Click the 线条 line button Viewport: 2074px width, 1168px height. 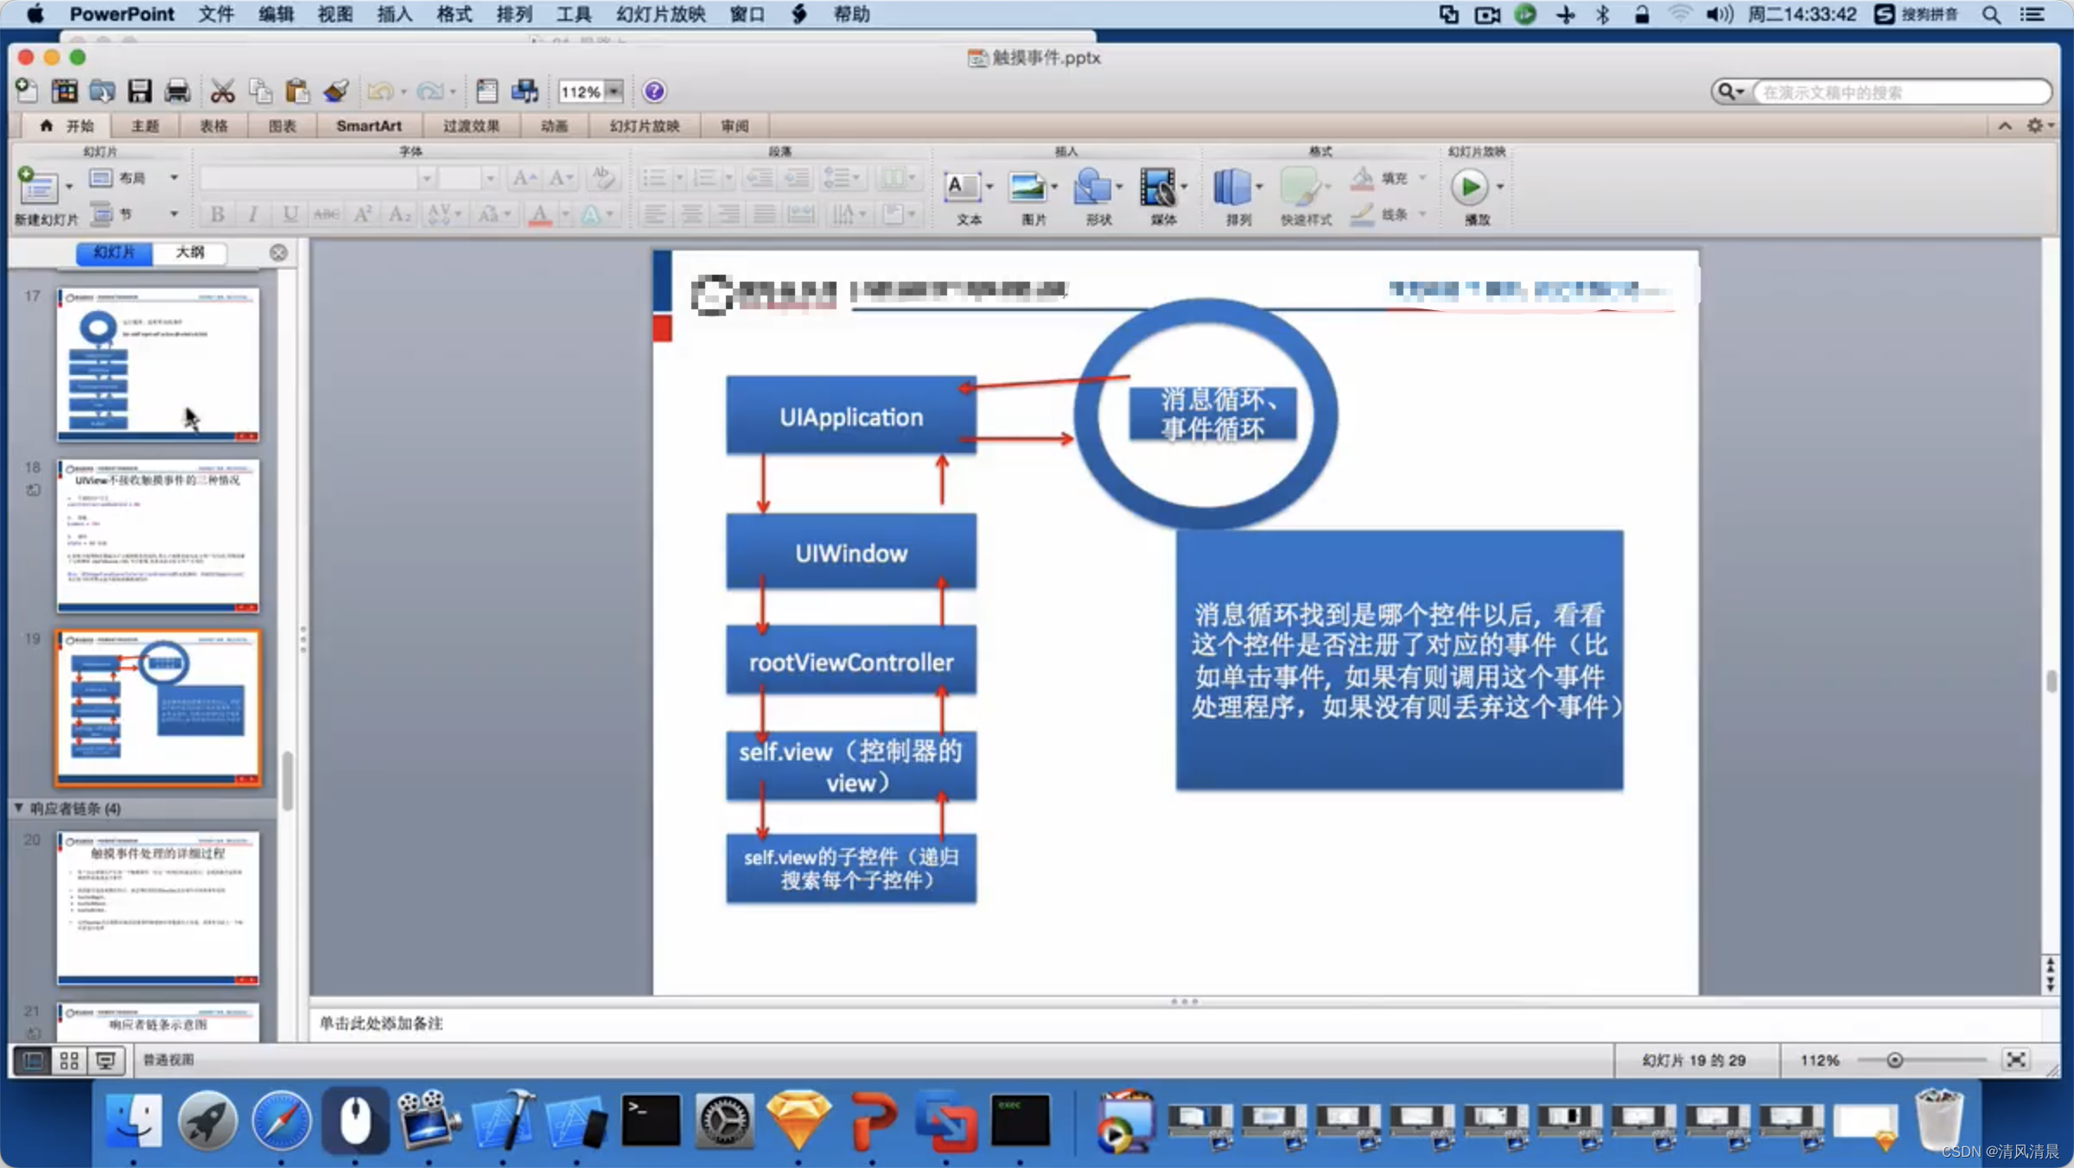tap(1379, 213)
